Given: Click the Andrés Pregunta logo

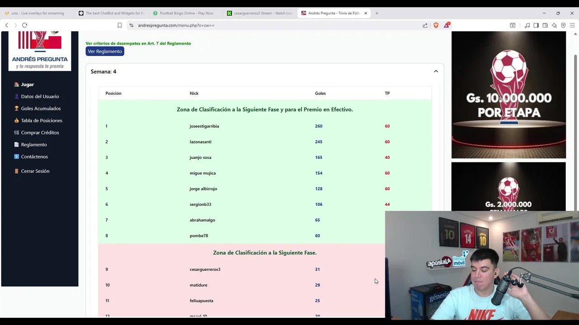Looking at the screenshot, I should 40,51.
